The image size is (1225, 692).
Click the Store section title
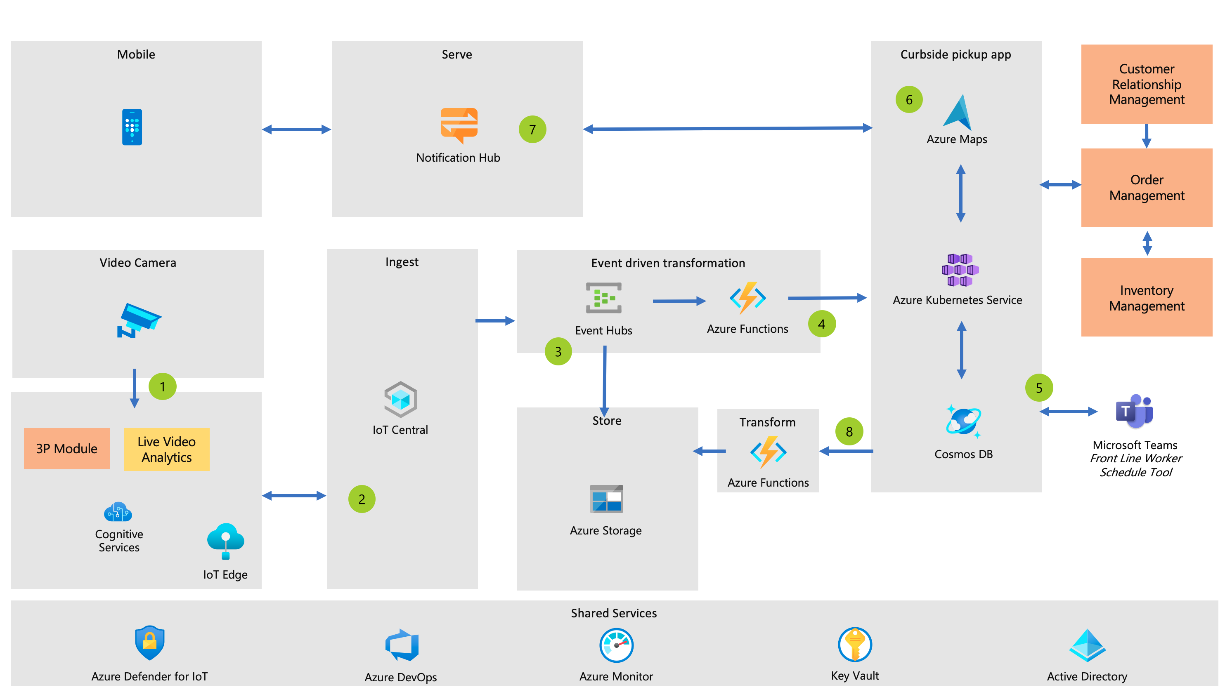pos(607,420)
